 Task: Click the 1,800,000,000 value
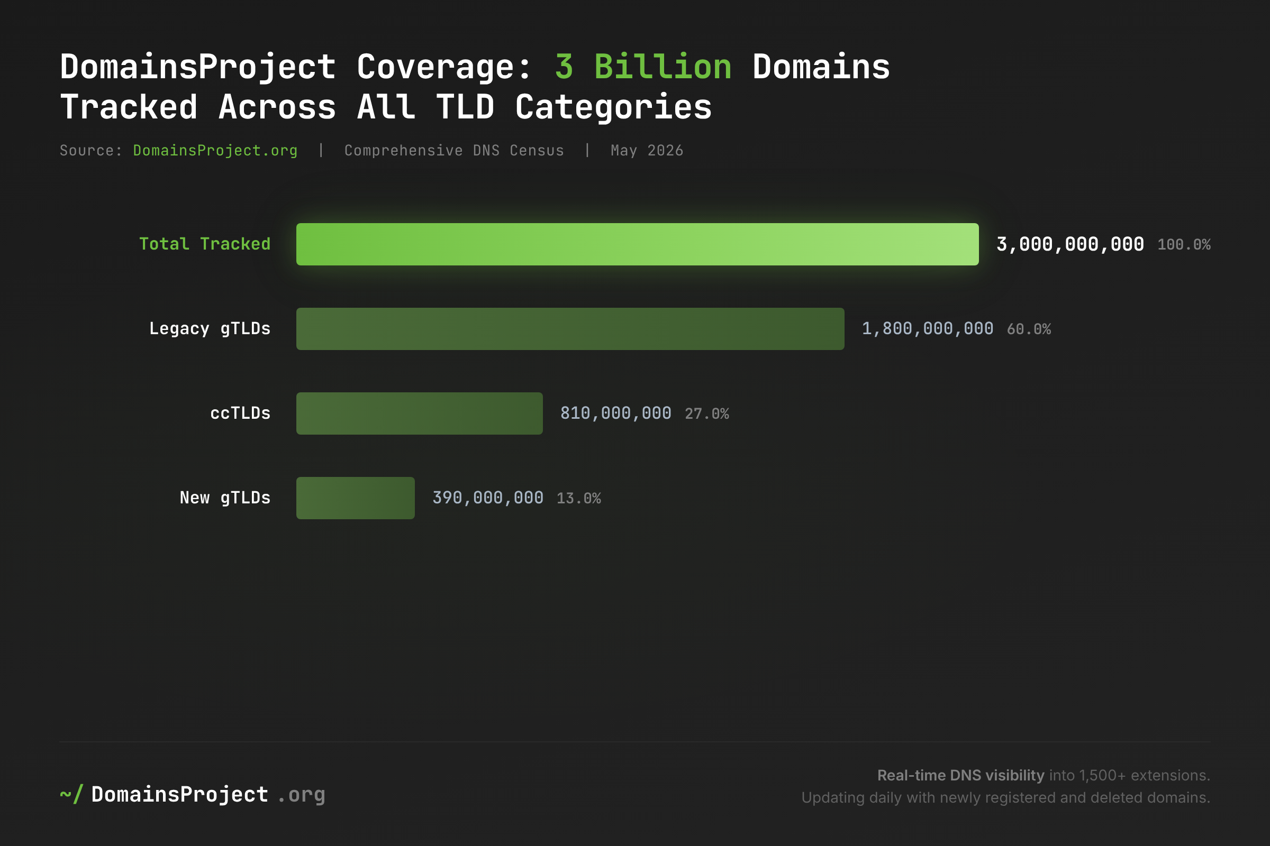927,328
